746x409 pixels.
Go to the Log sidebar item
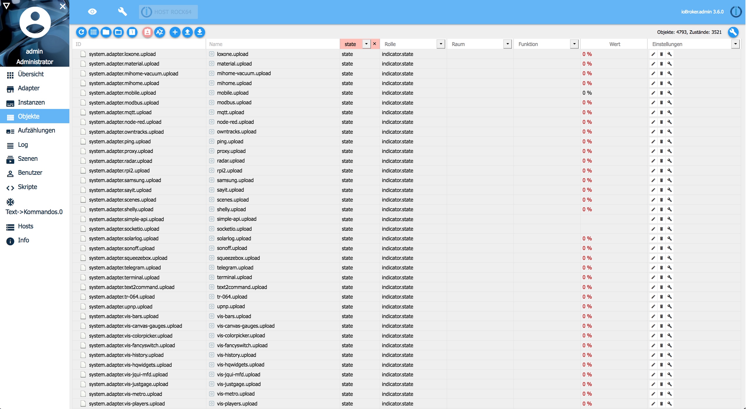[x=23, y=145]
